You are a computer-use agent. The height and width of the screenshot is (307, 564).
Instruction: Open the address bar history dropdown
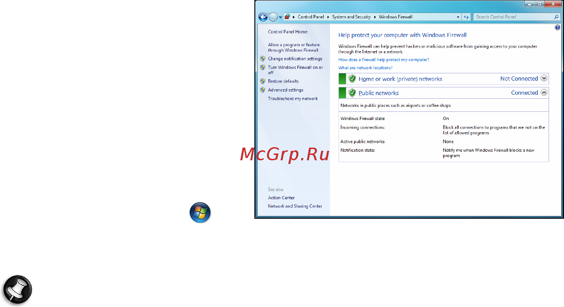(x=458, y=17)
